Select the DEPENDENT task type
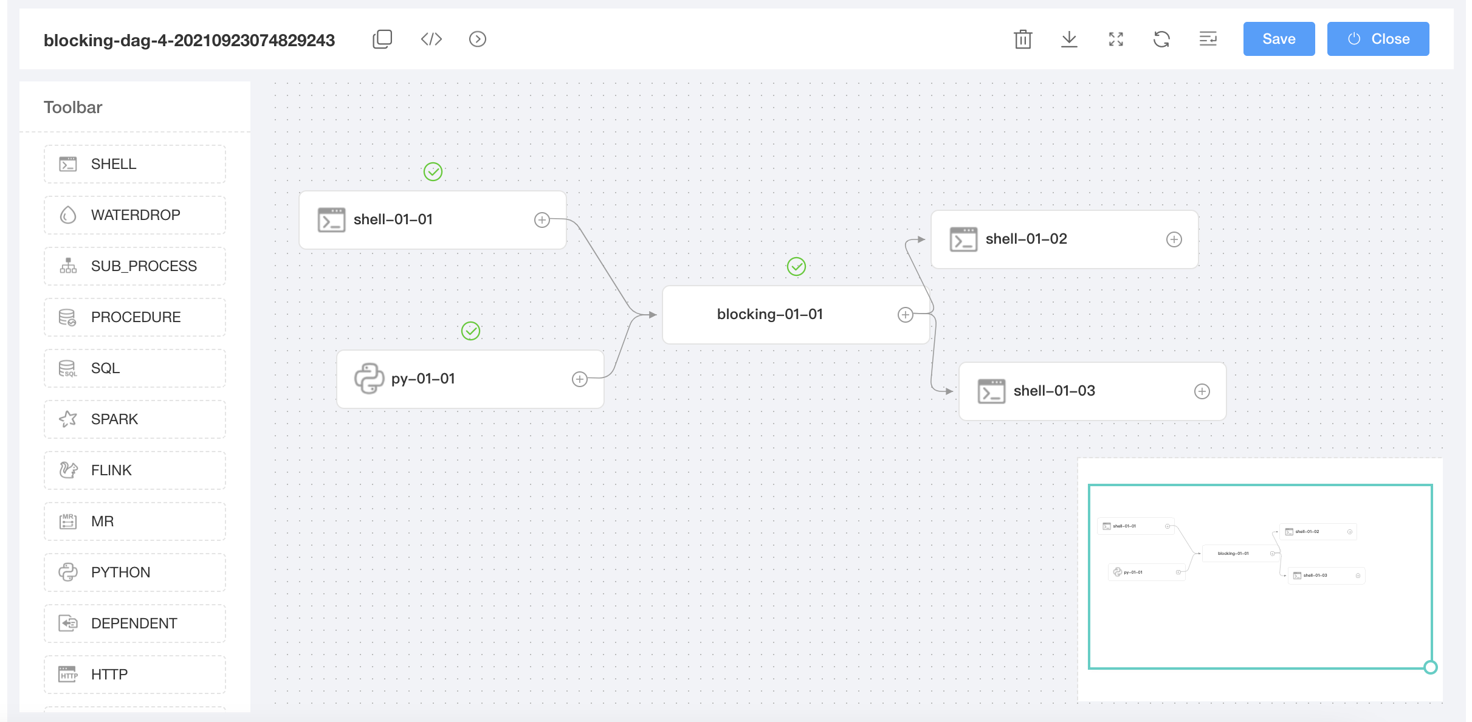1472x722 pixels. click(135, 624)
